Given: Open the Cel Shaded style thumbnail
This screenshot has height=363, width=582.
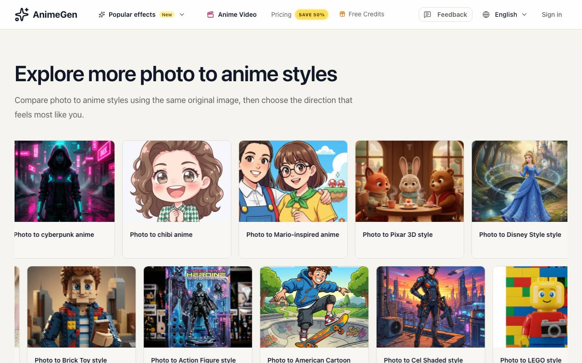Looking at the screenshot, I should (x=431, y=307).
